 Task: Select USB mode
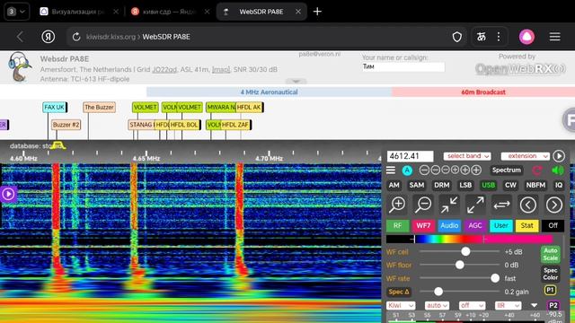click(x=488, y=186)
